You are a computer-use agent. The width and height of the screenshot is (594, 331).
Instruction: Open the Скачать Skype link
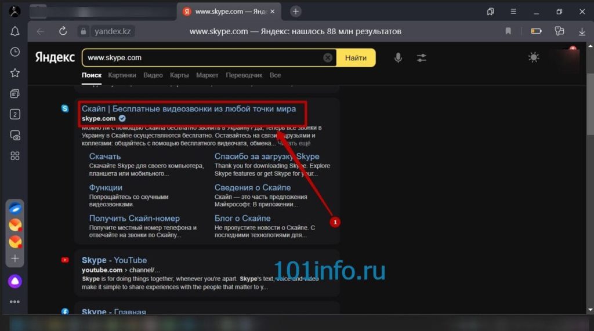point(105,156)
